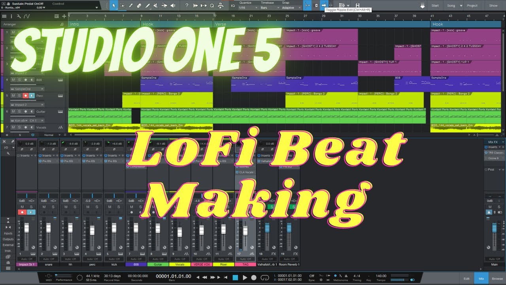Select the Split tool
The width and height of the screenshot is (506, 285).
tap(130, 6)
